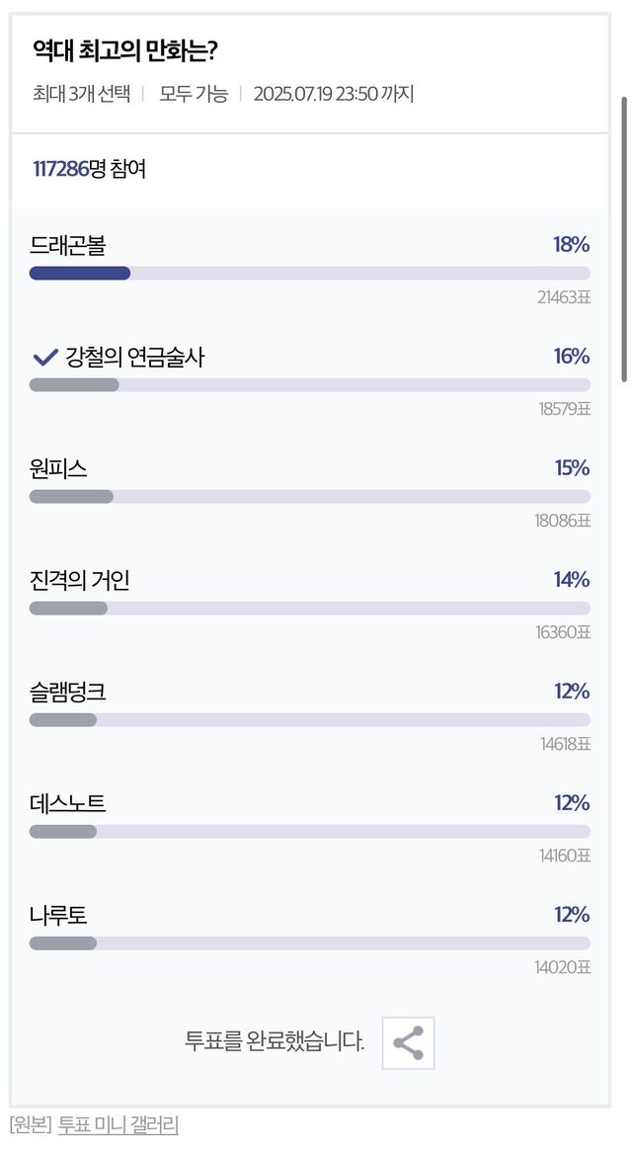This screenshot has height=1150, width=632.
Task: Click the checkmark beside 강철의 연금술사
Action: [44, 357]
